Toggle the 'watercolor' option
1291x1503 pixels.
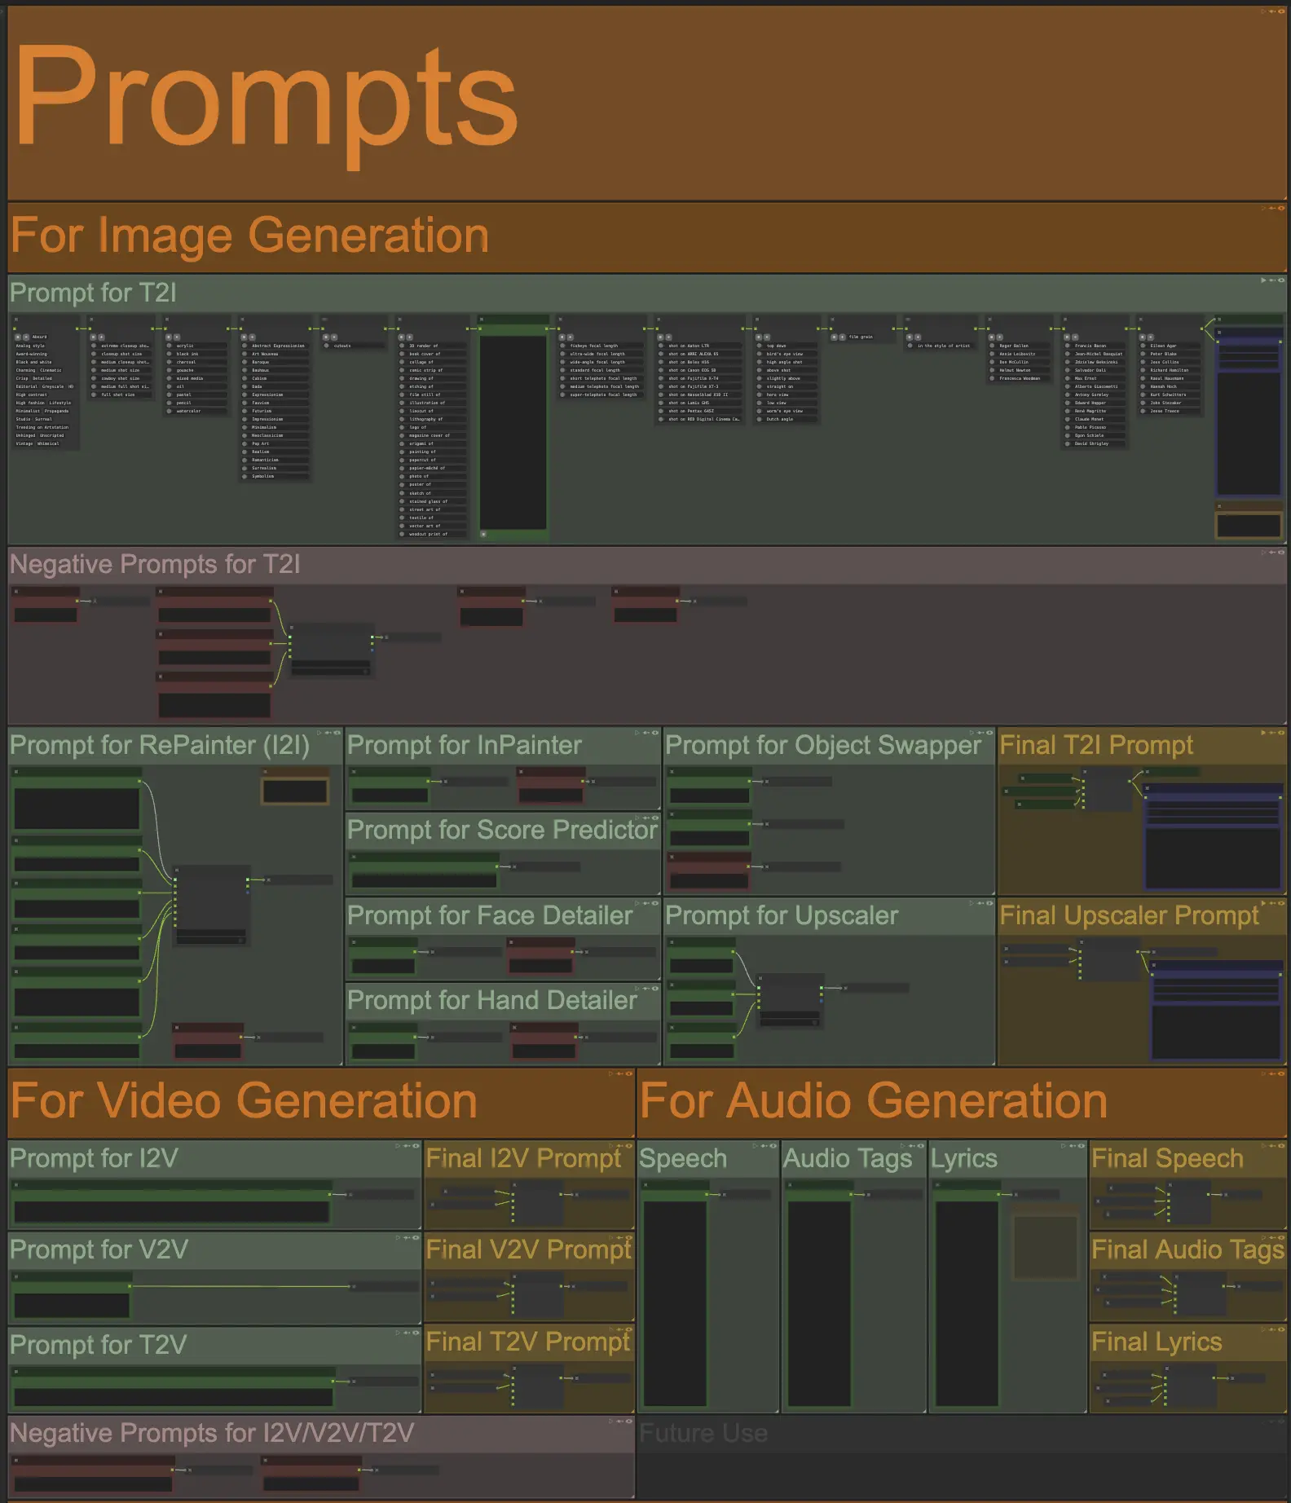pyautogui.click(x=170, y=412)
